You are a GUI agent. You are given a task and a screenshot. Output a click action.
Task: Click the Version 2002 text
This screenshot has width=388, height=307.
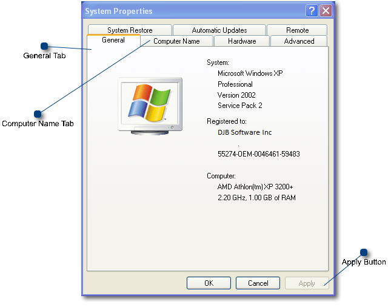pyautogui.click(x=236, y=95)
